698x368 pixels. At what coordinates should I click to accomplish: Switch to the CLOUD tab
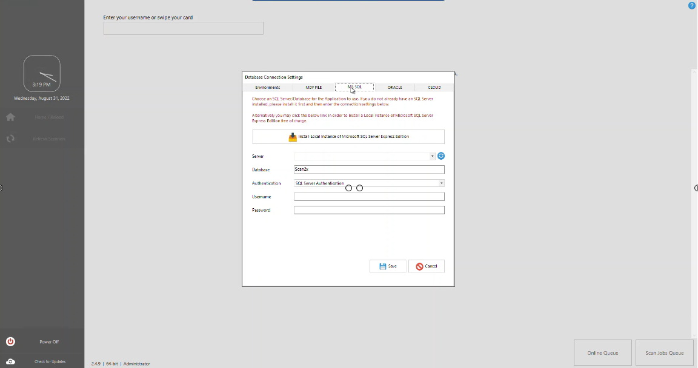(434, 88)
